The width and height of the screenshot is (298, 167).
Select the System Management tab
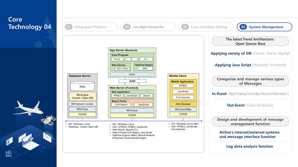pyautogui.click(x=265, y=27)
